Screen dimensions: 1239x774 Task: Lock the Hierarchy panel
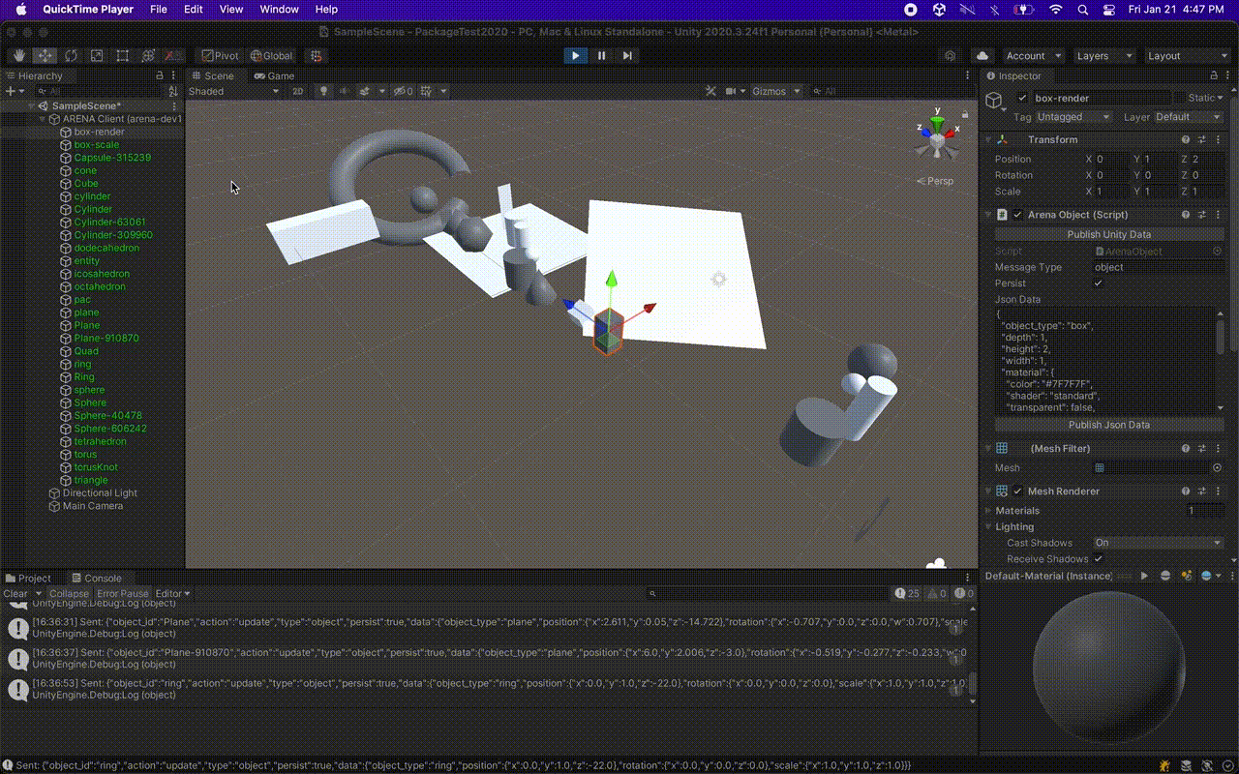tap(160, 75)
